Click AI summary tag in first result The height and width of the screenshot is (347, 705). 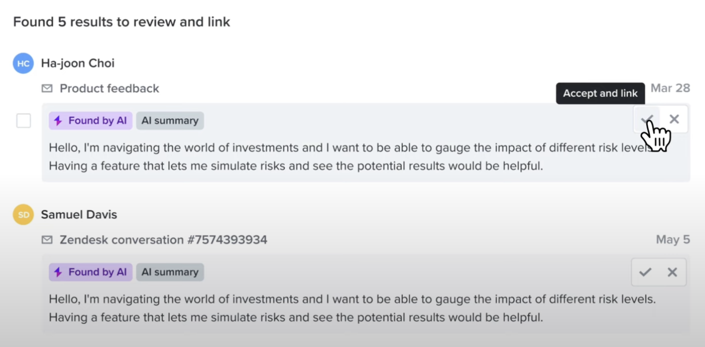point(170,120)
